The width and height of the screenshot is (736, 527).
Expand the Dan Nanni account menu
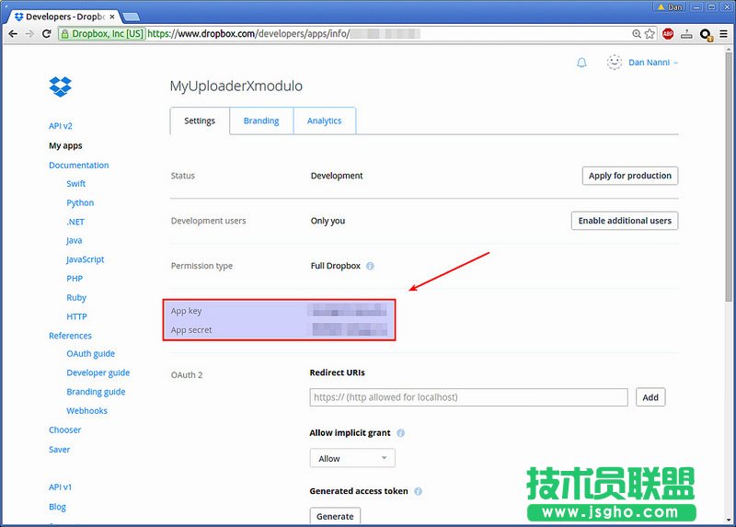(653, 63)
